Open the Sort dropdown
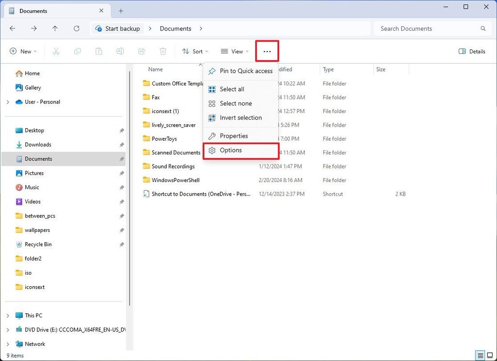The height and width of the screenshot is (361, 497). (x=196, y=51)
